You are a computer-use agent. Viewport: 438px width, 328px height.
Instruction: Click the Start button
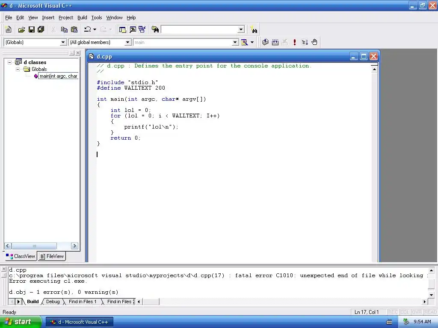21,322
